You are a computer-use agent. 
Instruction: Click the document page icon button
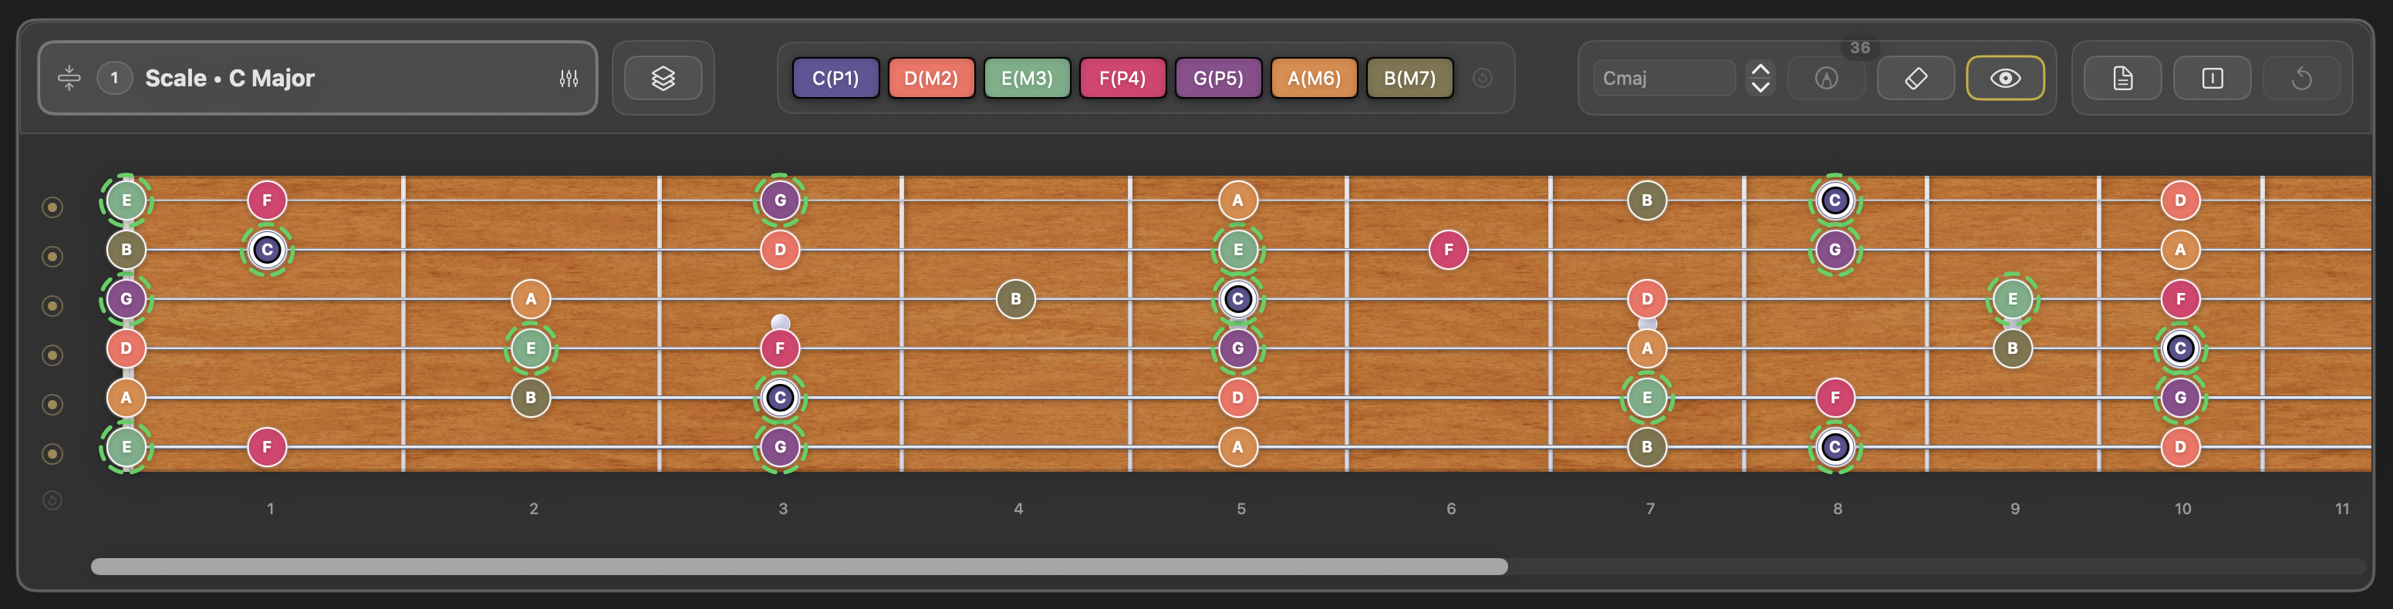[2123, 78]
